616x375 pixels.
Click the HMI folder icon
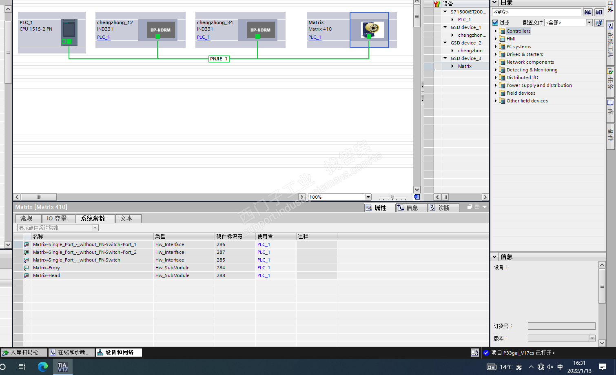(x=503, y=39)
